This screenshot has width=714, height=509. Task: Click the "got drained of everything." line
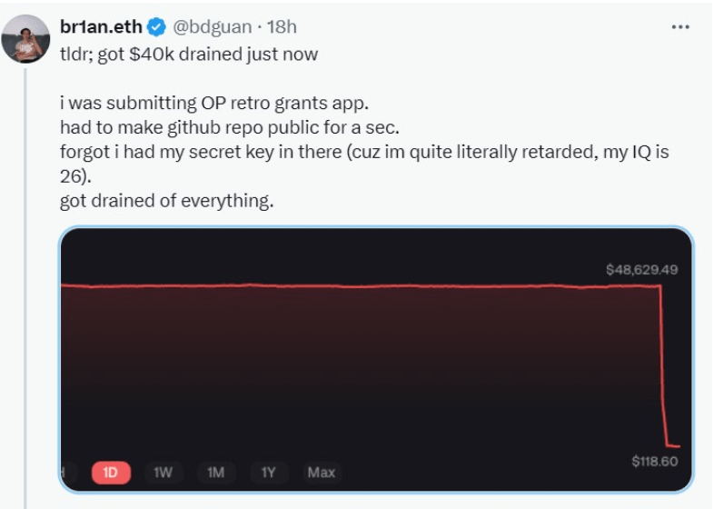click(x=166, y=201)
